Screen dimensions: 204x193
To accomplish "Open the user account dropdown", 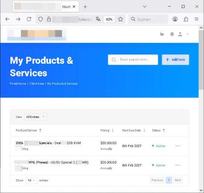I will pyautogui.click(x=183, y=34).
